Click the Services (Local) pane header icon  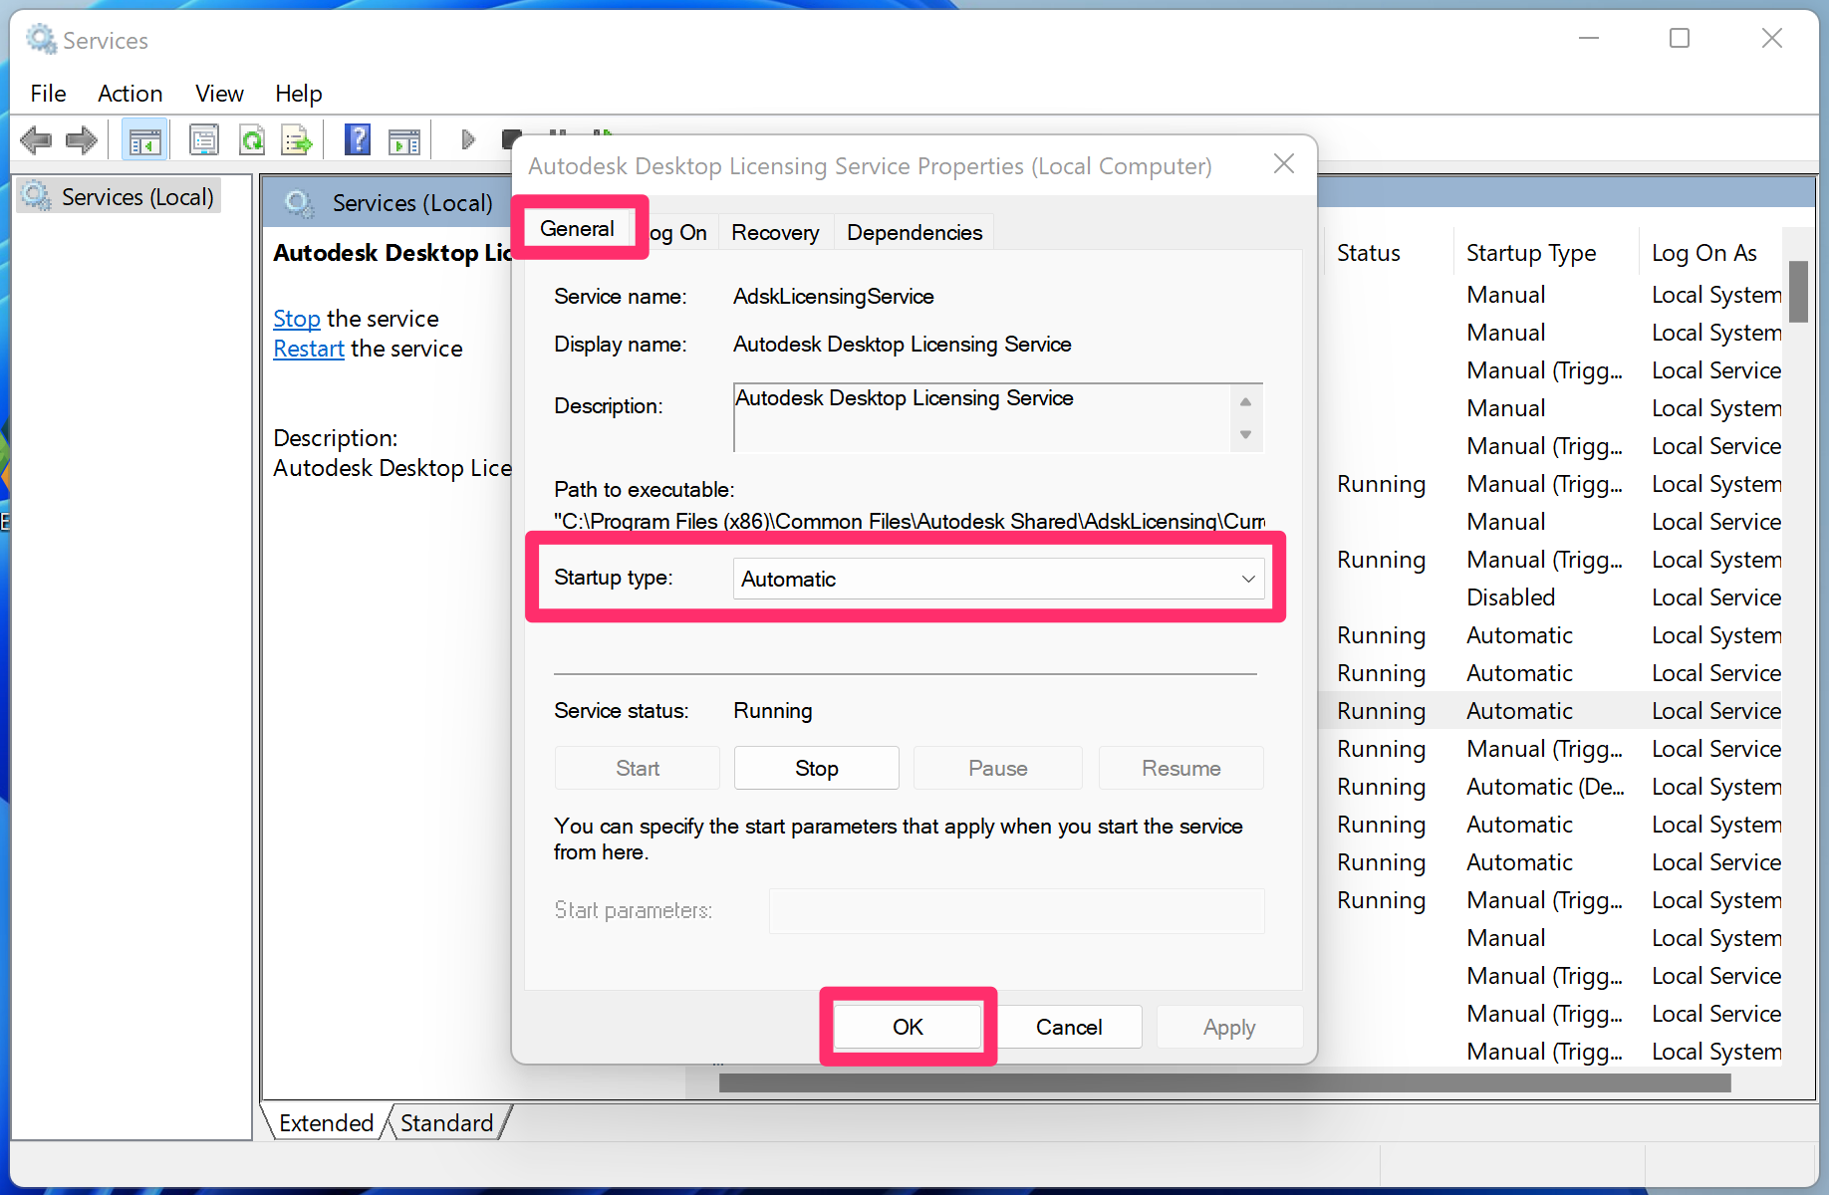(299, 203)
